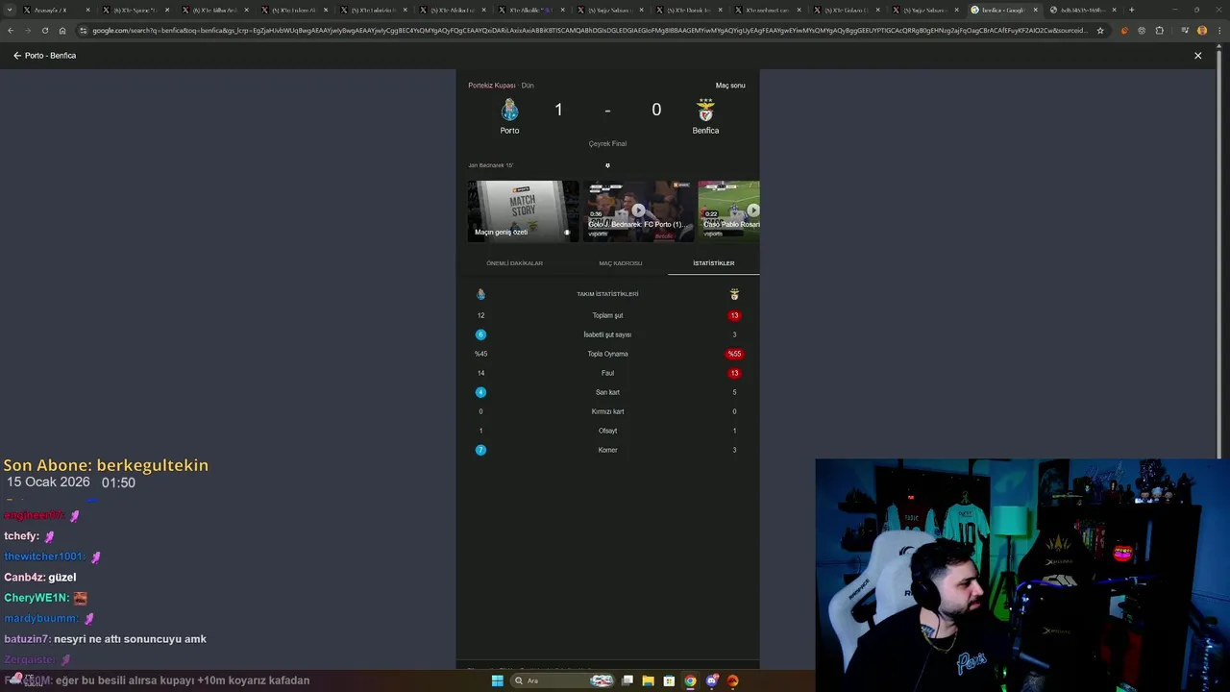
Task: Open File Explorer from the taskbar
Action: (649, 680)
